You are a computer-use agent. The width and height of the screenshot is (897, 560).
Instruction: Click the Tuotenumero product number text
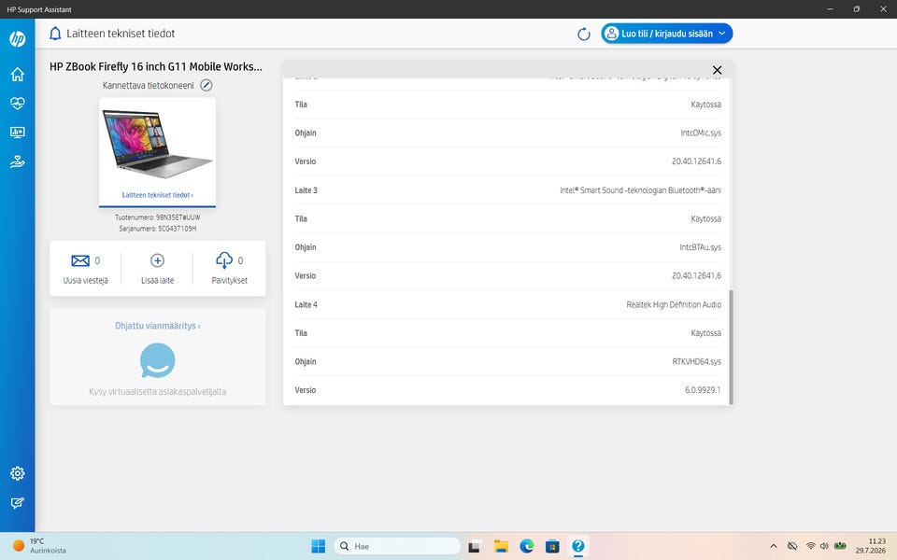(x=157, y=217)
